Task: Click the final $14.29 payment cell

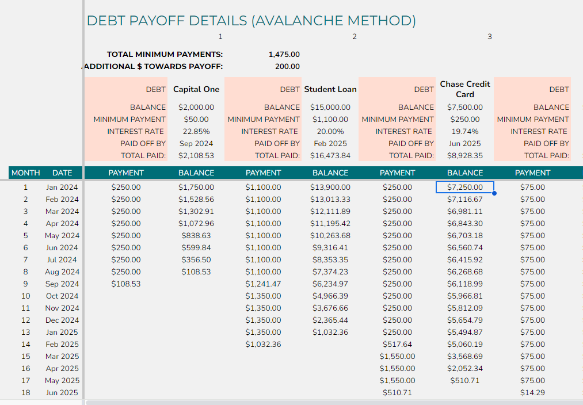Action: 532,392
